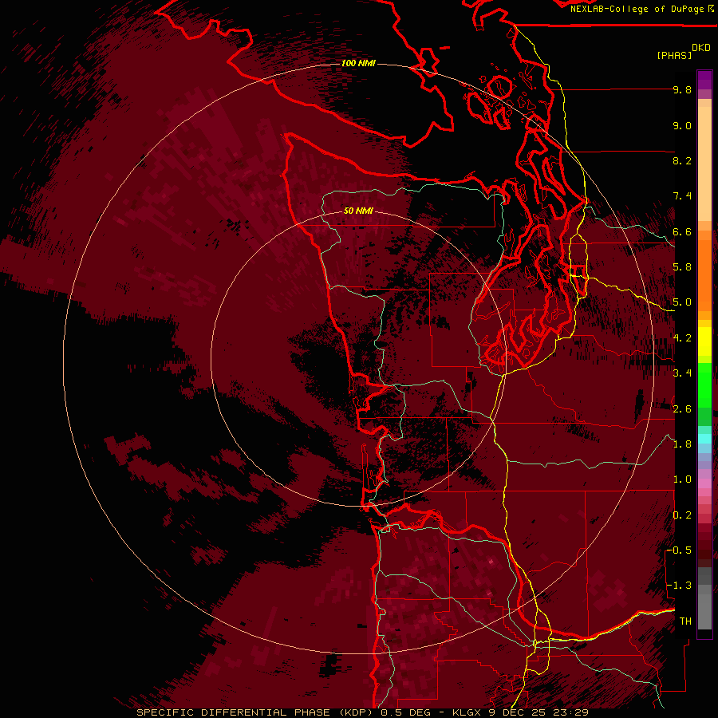Click the -0.5 value on the color scale
This screenshot has height=718, width=718.
point(679,550)
